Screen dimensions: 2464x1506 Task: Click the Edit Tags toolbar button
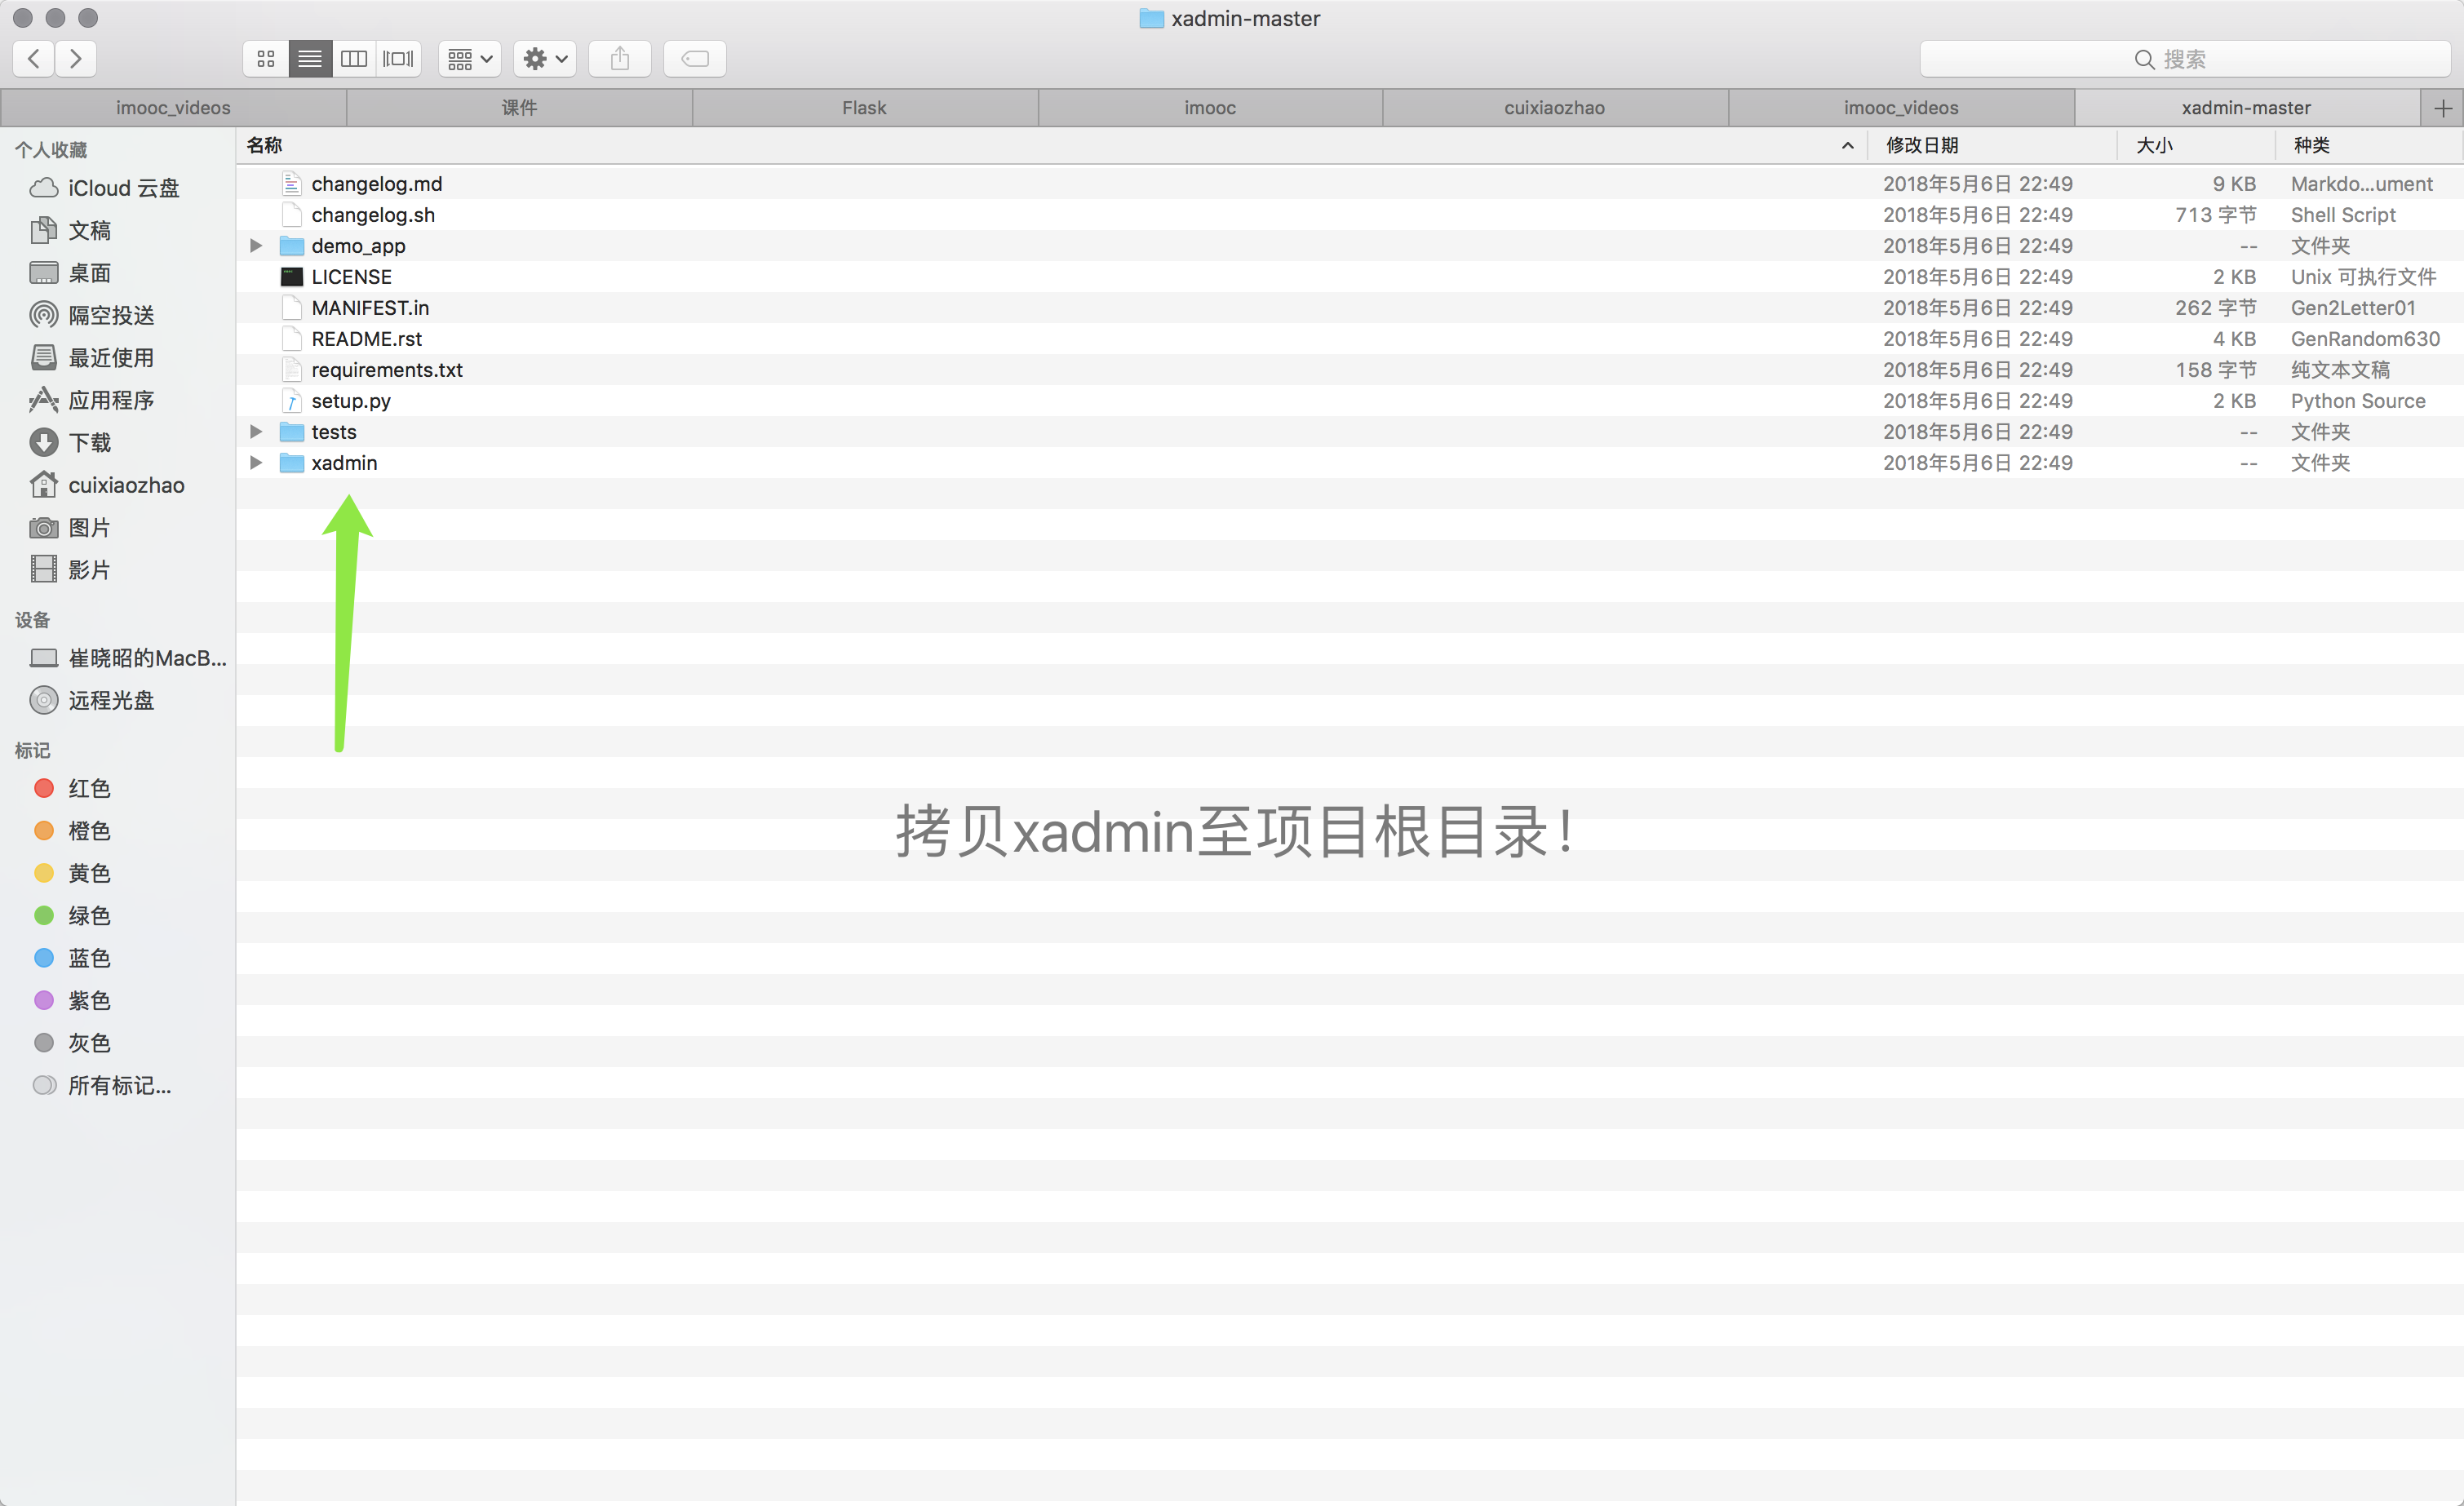(x=694, y=59)
